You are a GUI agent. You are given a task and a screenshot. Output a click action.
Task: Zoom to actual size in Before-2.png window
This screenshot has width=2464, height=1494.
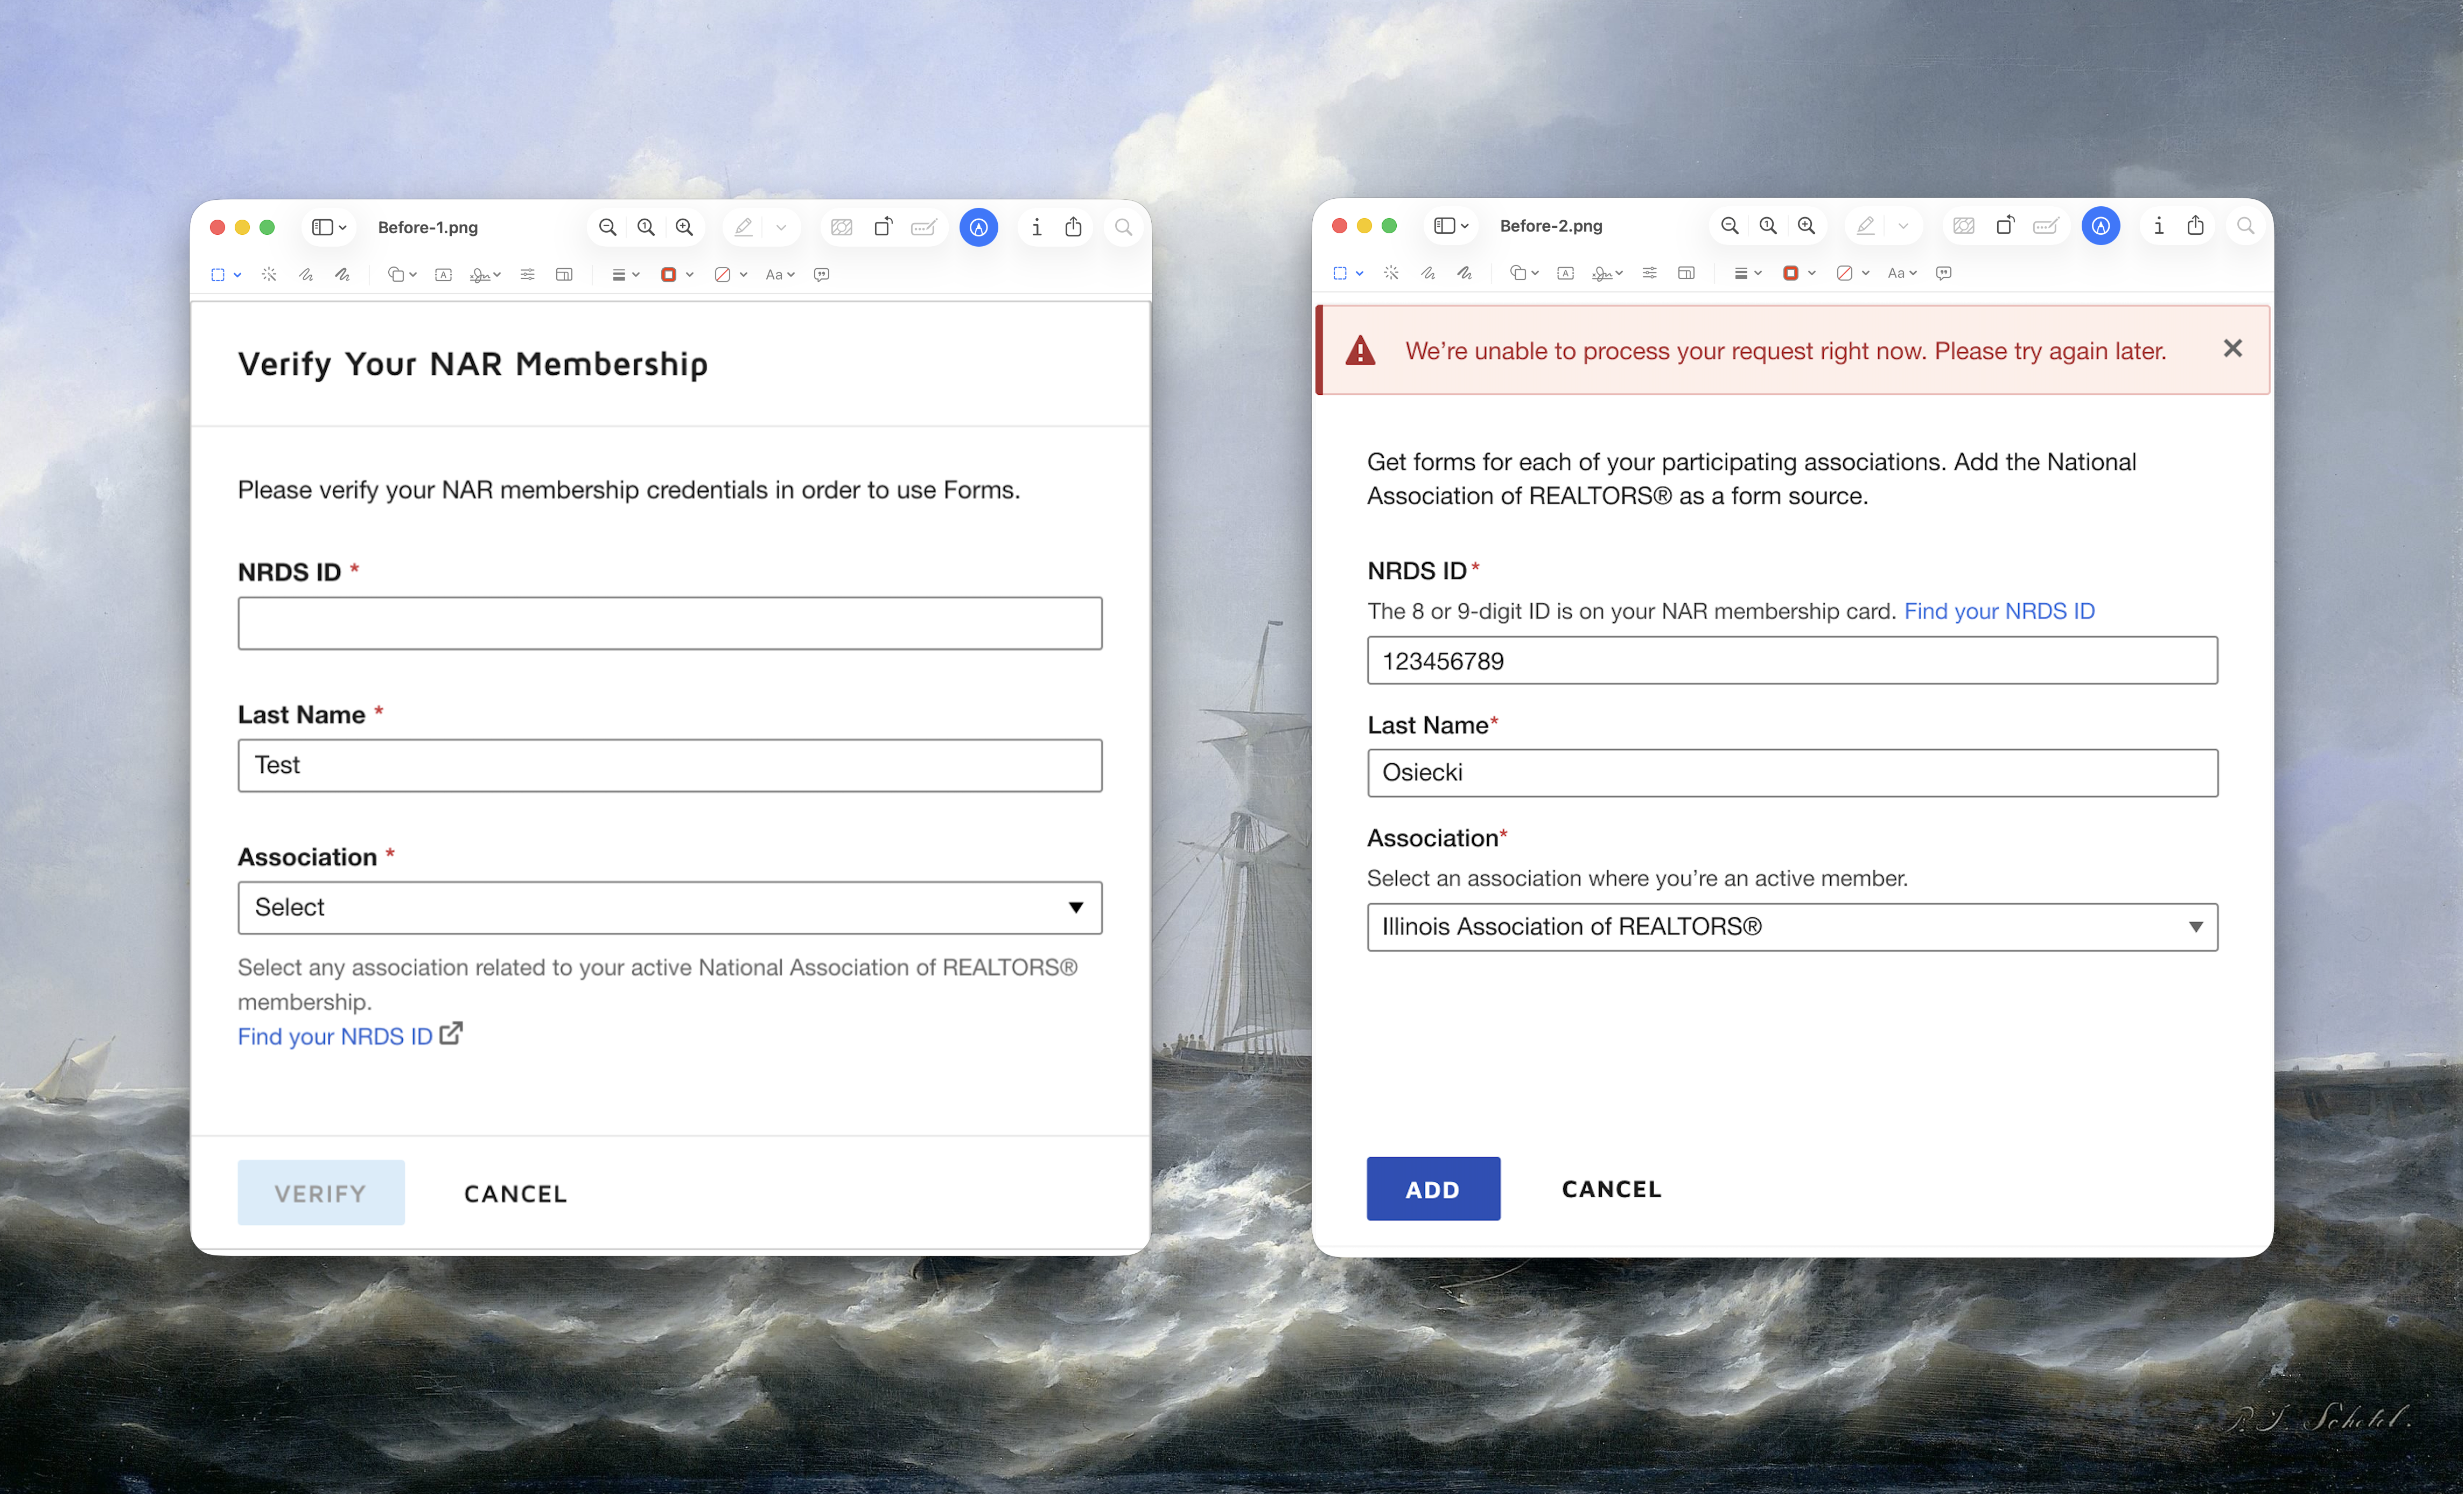point(1768,226)
